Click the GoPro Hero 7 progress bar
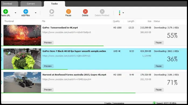 (x=34, y=69)
